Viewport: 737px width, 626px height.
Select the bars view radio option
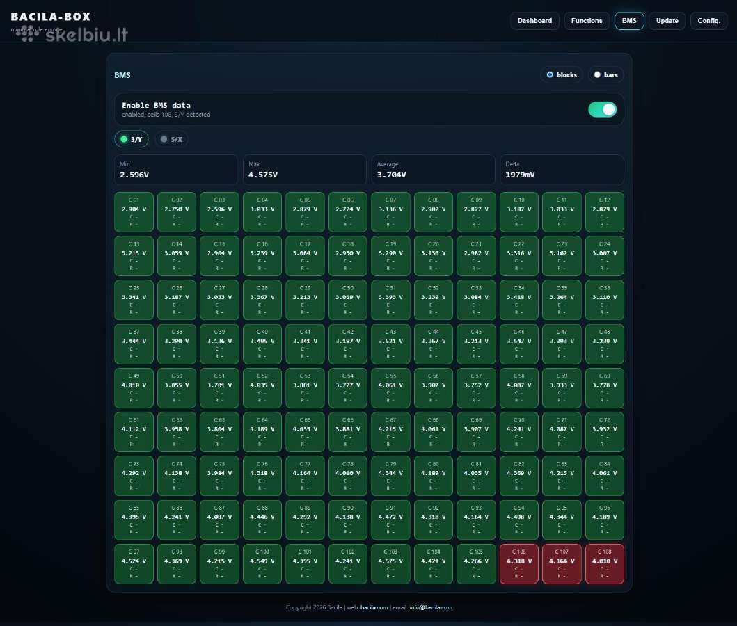click(x=606, y=74)
